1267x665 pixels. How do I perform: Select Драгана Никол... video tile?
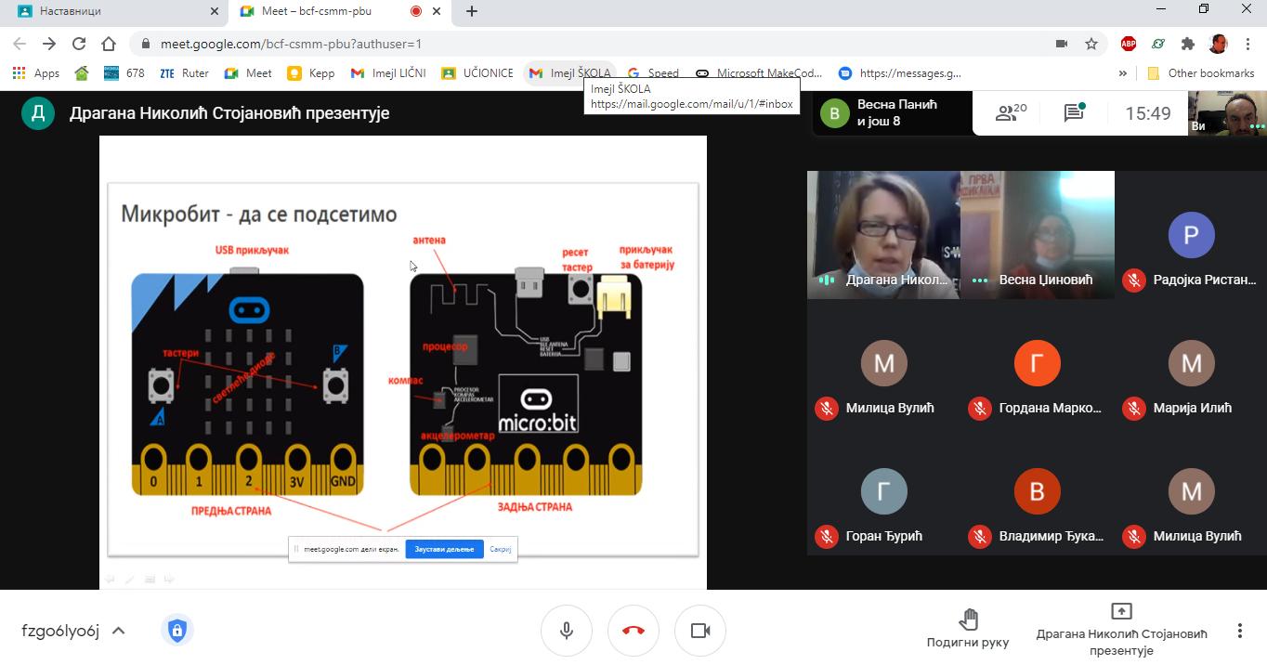coord(883,234)
